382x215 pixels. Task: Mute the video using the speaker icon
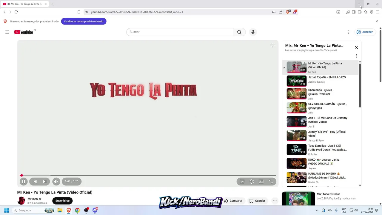point(56,182)
